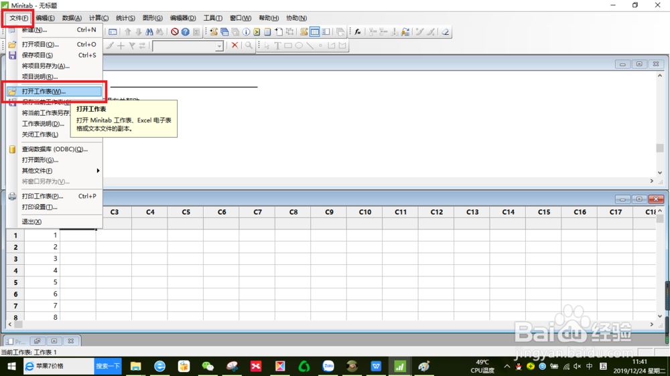
Task: Choose 打开工作表(W)... menu entry
Action: coord(54,92)
